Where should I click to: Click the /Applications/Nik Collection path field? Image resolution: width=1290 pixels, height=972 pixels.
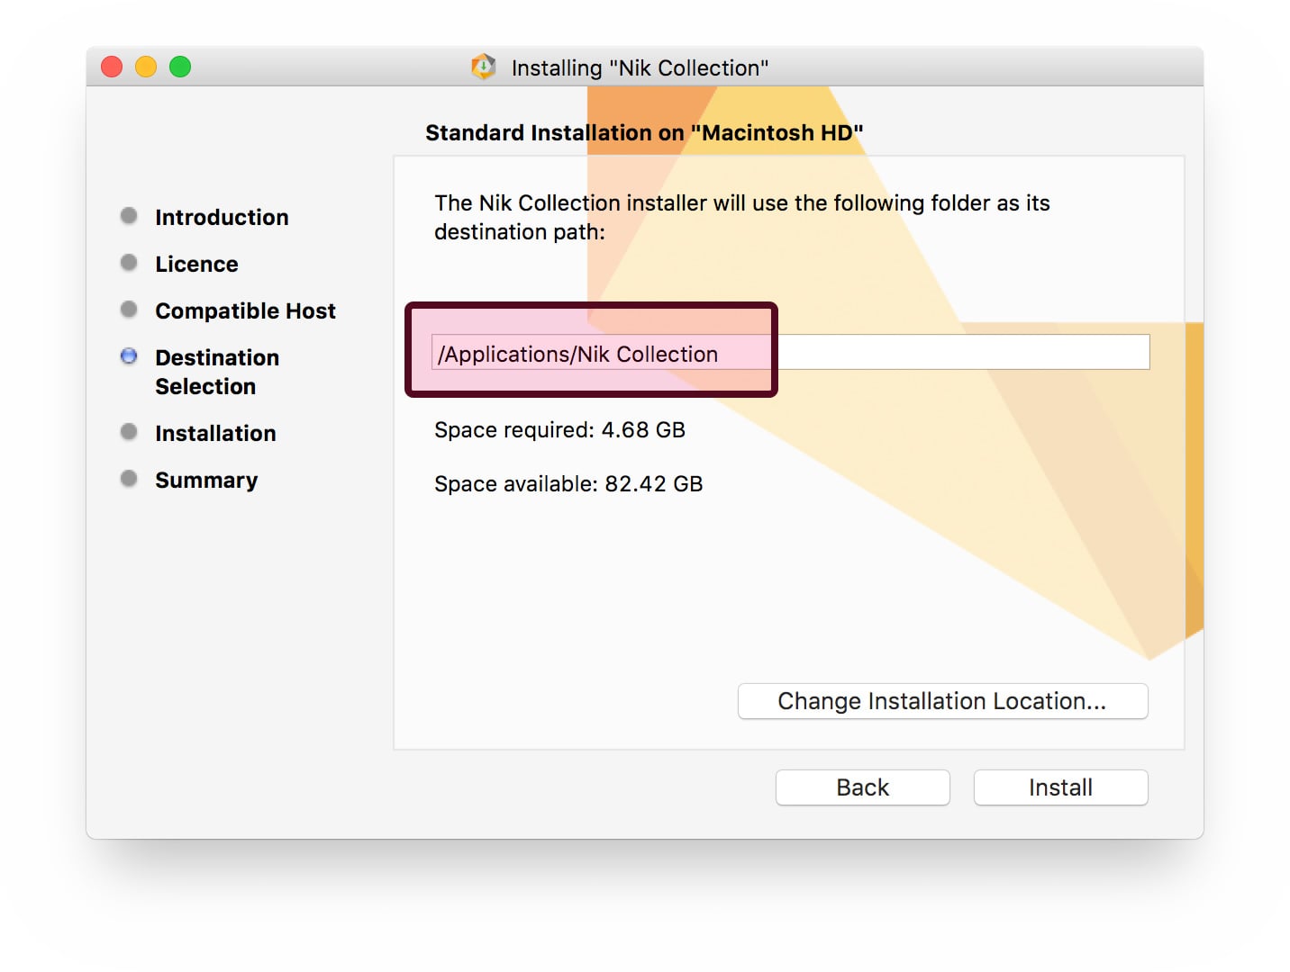coord(790,353)
